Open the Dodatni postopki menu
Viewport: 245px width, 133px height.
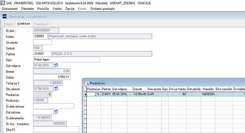click(103, 9)
